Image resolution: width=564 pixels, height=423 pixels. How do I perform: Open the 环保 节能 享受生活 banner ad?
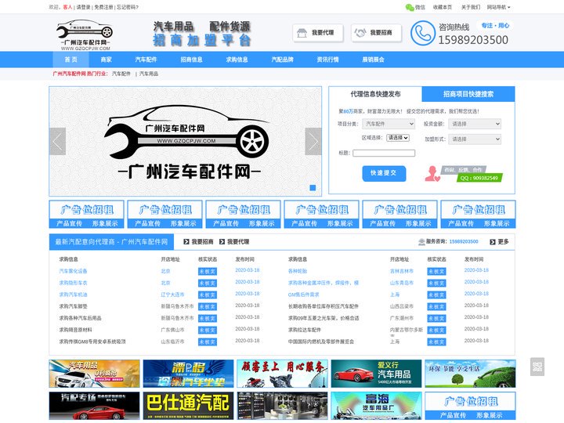point(470,374)
